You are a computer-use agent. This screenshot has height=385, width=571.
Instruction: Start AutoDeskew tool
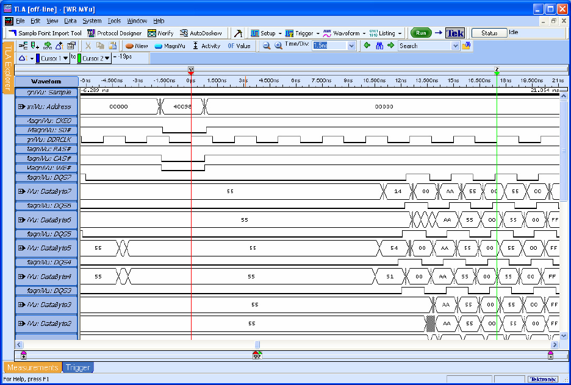(x=201, y=33)
